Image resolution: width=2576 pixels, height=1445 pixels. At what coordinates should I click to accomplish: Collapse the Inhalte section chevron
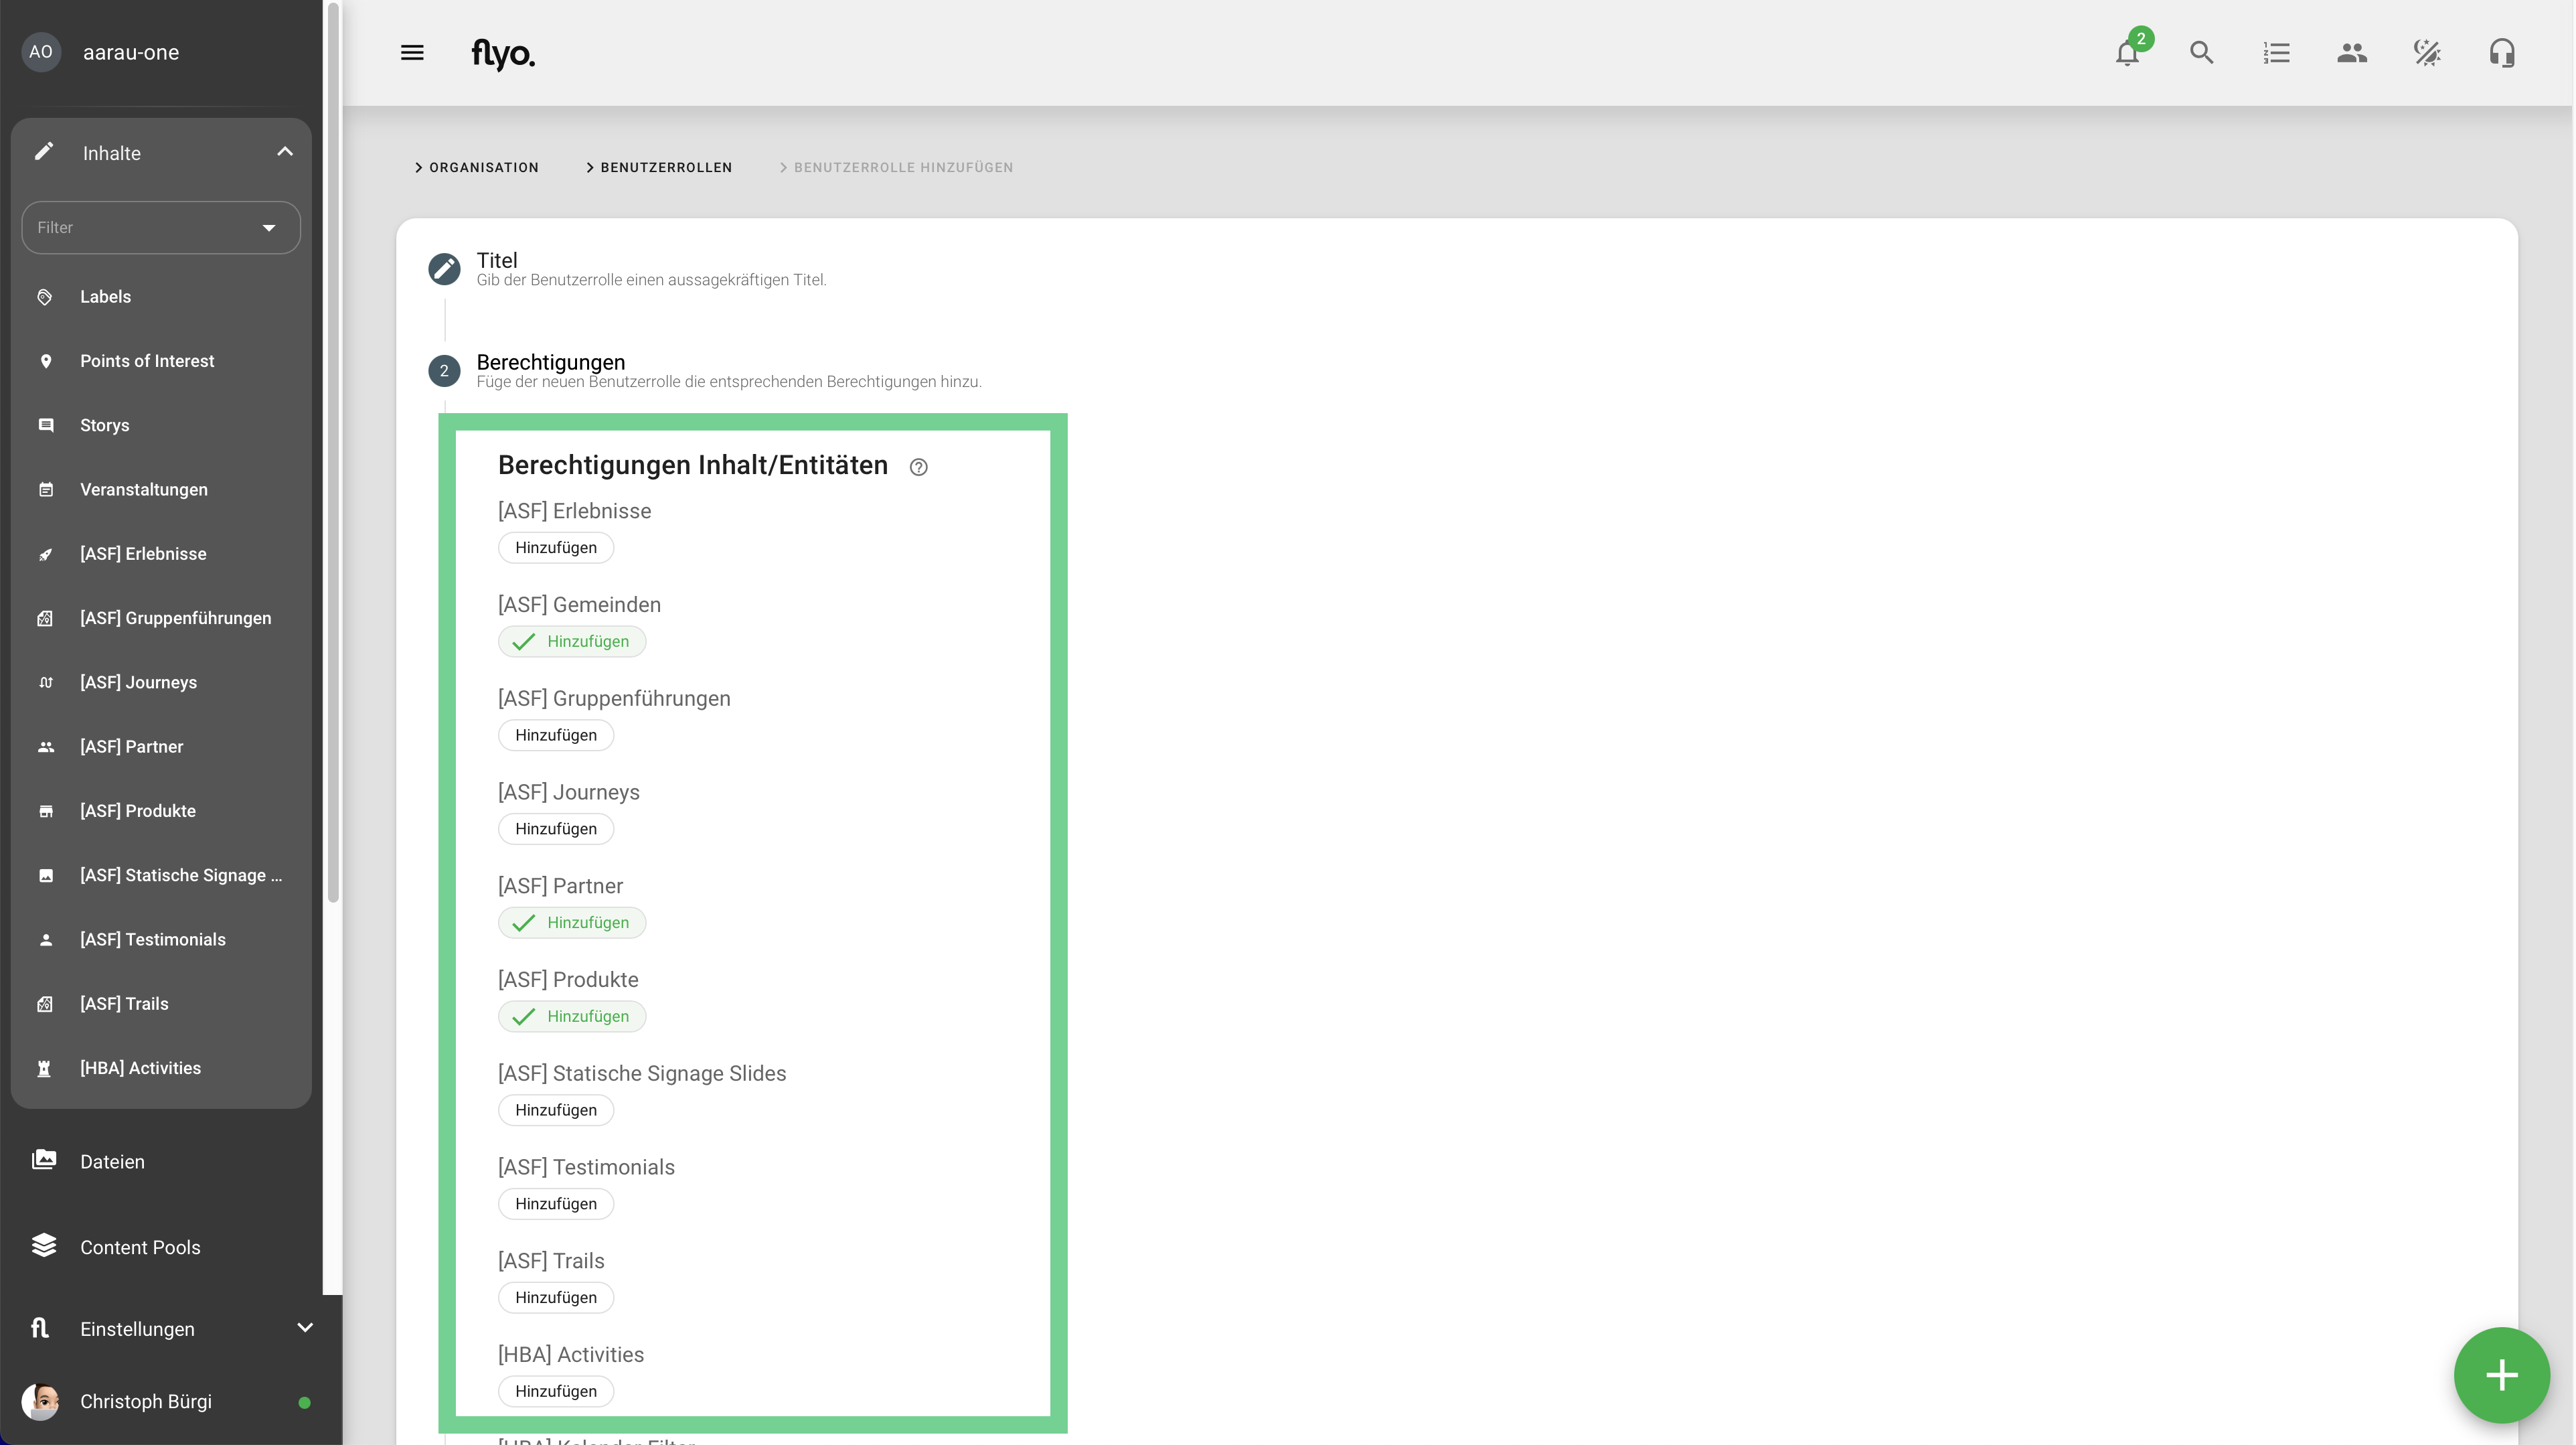pos(285,152)
